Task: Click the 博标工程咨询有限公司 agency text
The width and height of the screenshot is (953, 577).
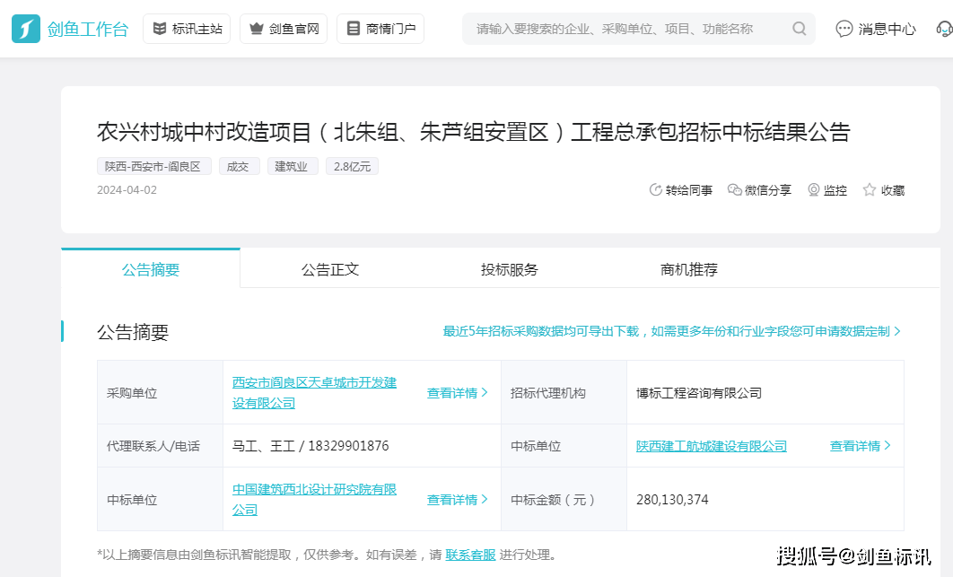Action: 699,393
